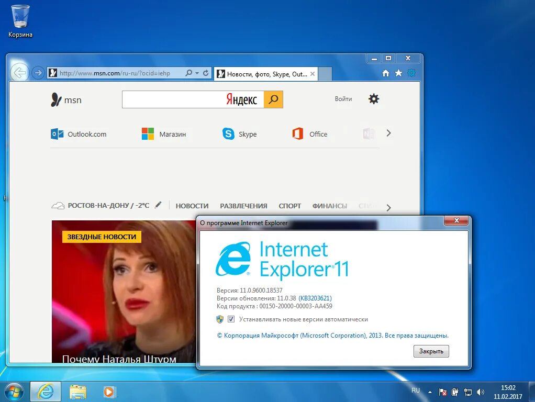Click the Версия: 11.0.9600.18537 text

(x=249, y=291)
